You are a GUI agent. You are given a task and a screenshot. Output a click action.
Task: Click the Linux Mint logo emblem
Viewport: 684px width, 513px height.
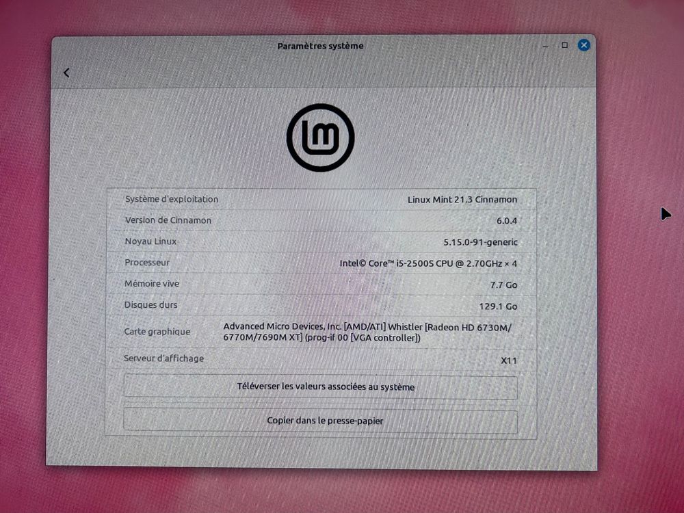pos(320,136)
